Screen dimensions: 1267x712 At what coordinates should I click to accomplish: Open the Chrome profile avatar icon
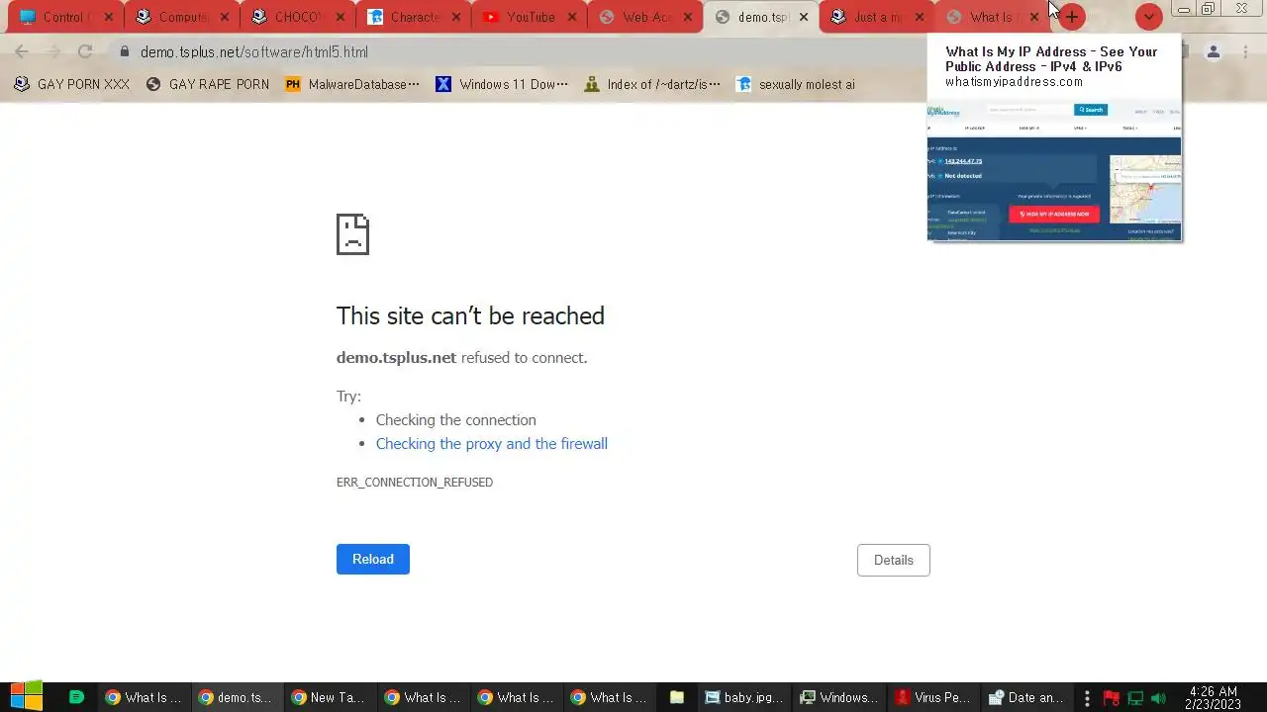(x=1213, y=51)
